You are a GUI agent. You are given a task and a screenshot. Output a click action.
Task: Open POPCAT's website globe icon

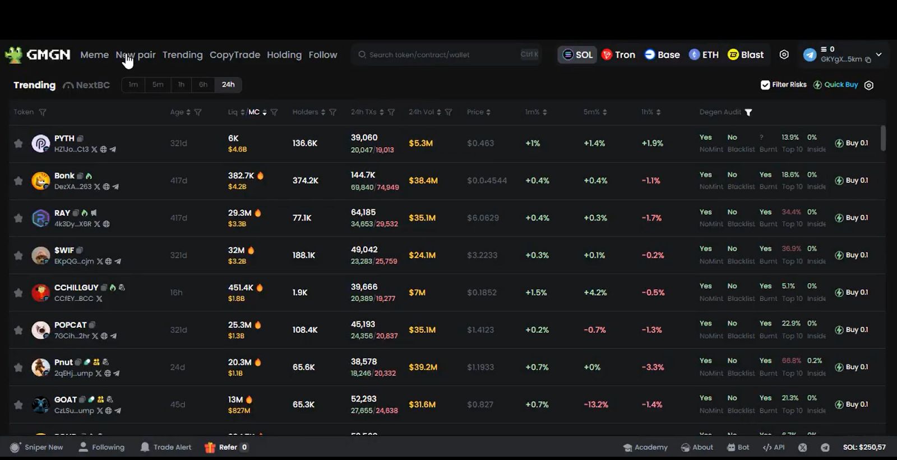point(104,336)
